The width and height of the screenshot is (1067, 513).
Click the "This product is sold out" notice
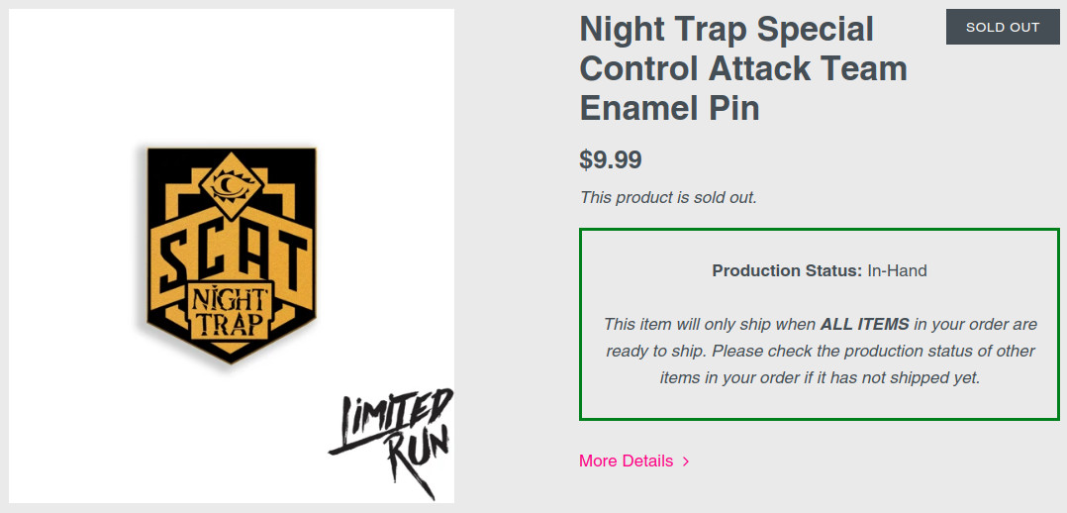click(668, 197)
